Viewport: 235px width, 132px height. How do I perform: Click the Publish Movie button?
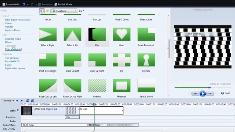(63, 4)
